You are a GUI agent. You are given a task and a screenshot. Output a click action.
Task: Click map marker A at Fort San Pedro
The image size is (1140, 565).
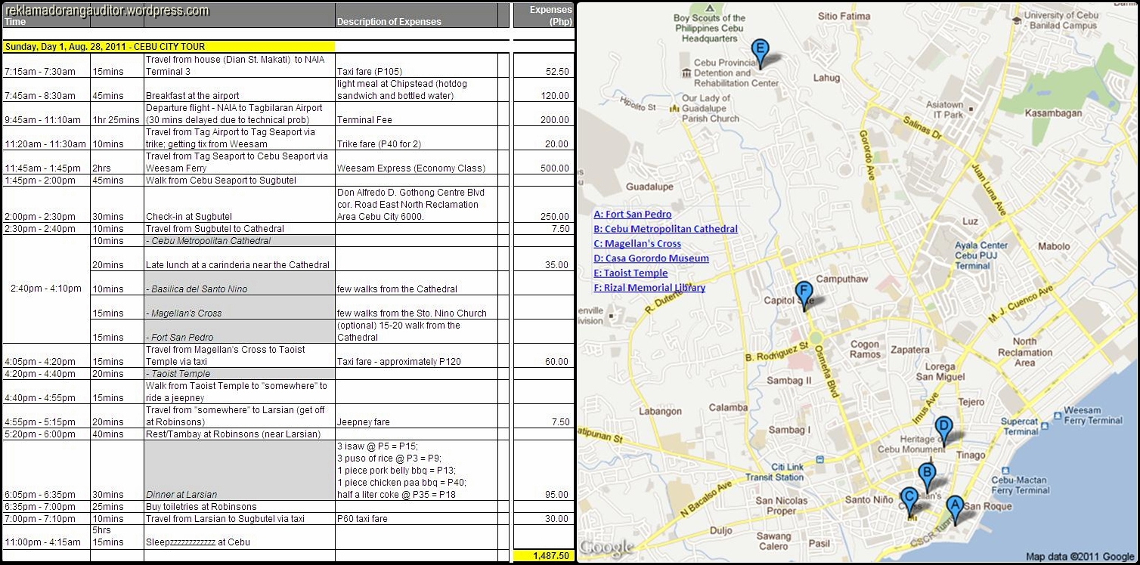[x=954, y=507]
